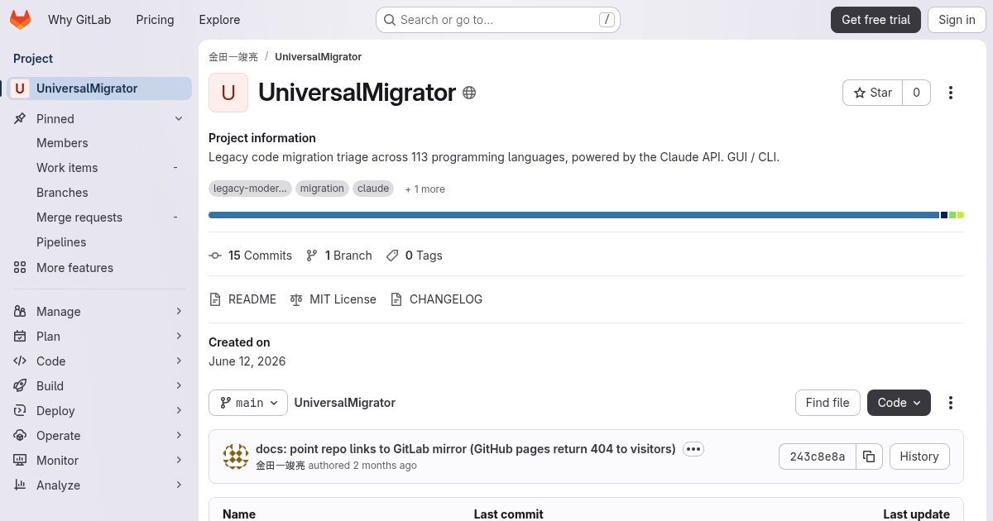
Task: Expand the Deploy section chevron
Action: (179, 411)
